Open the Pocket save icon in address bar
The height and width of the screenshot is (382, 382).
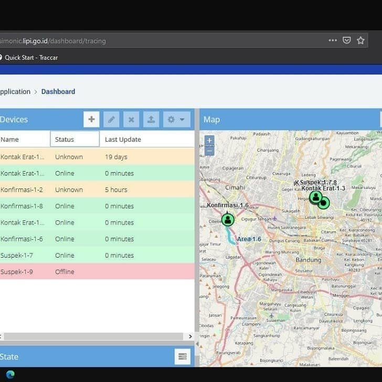click(347, 40)
